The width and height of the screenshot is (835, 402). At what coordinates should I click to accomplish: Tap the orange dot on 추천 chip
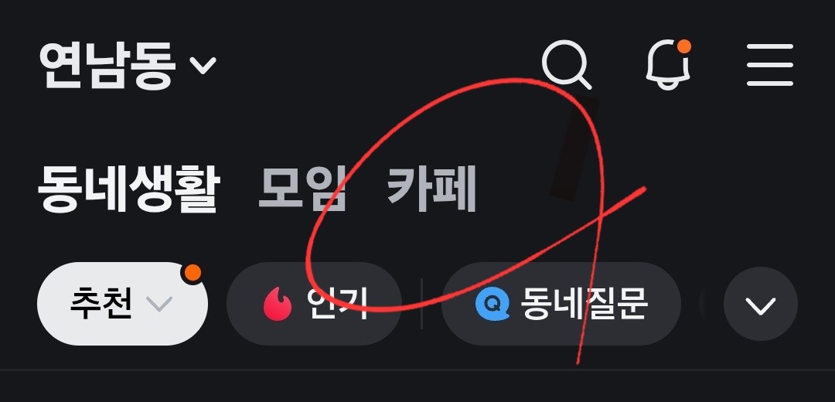pos(193,273)
